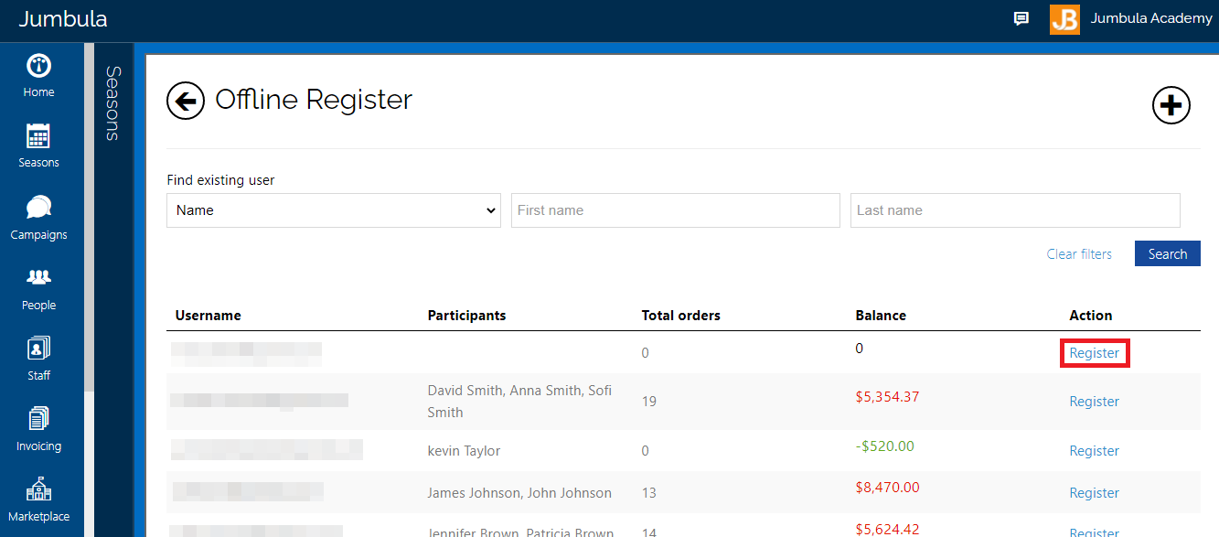Click participant kevin Taylor
1219x537 pixels.
pyautogui.click(x=464, y=451)
